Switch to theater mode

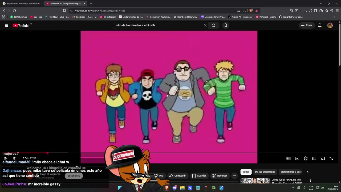coord(314,158)
